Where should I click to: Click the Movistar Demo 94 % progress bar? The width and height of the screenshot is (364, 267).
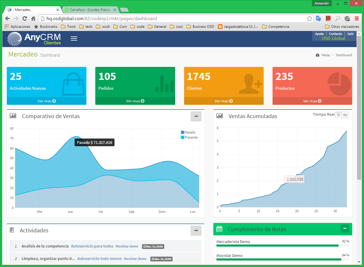pyautogui.click(x=283, y=259)
